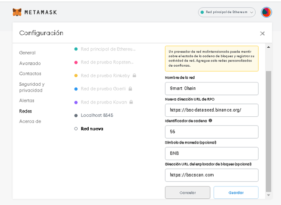The height and width of the screenshot is (205, 281).
Task: Click the pink dot of Ropsten network
Action: (76, 62)
